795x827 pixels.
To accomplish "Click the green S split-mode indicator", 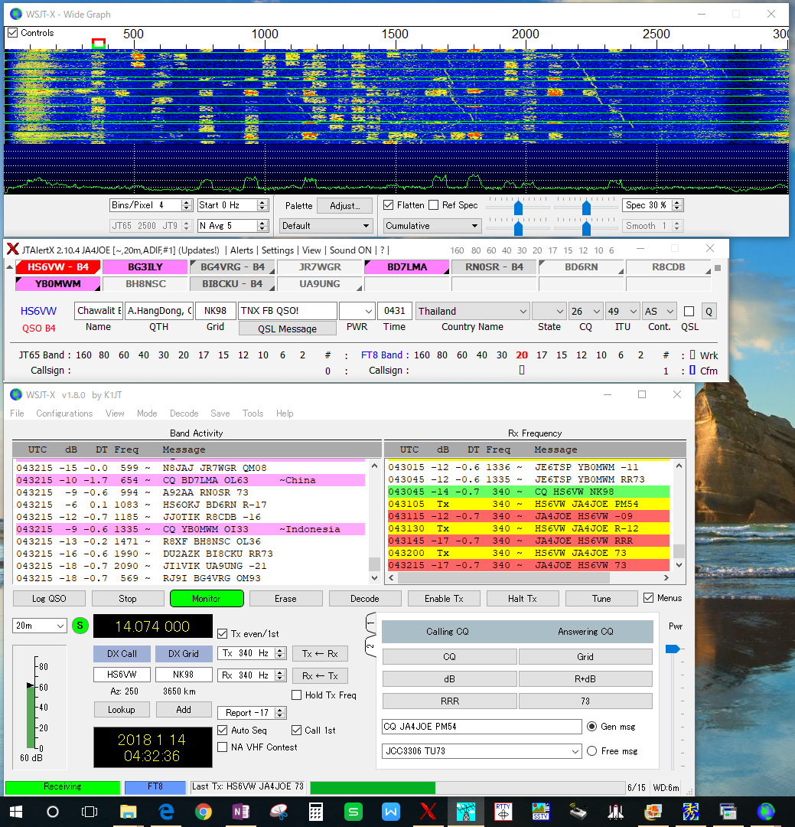I will 80,626.
